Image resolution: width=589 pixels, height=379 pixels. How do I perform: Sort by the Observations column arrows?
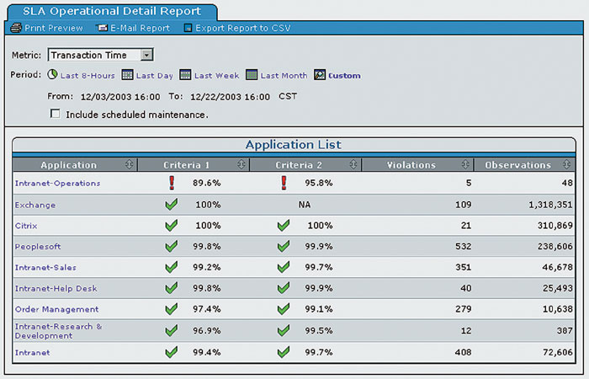pos(568,165)
